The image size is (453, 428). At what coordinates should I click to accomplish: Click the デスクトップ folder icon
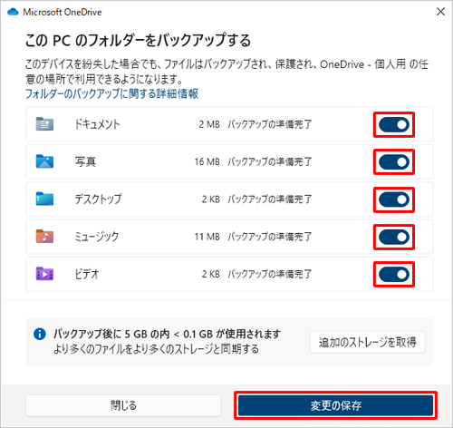click(44, 199)
